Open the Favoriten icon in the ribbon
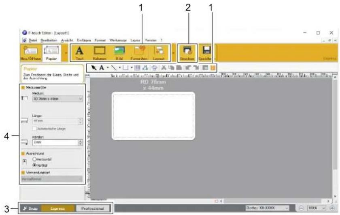The height and width of the screenshot is (215, 340). [139, 53]
